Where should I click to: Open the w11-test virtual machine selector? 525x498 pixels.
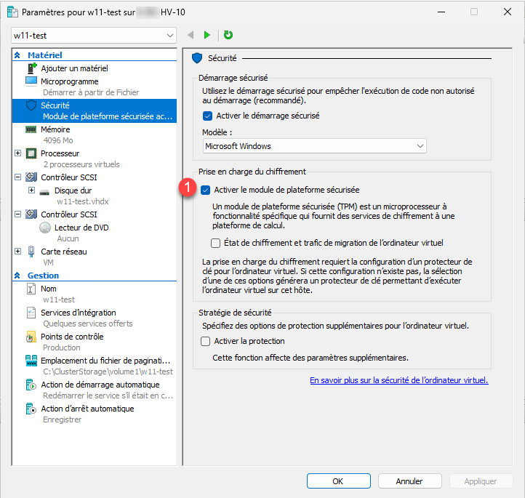[x=94, y=36]
